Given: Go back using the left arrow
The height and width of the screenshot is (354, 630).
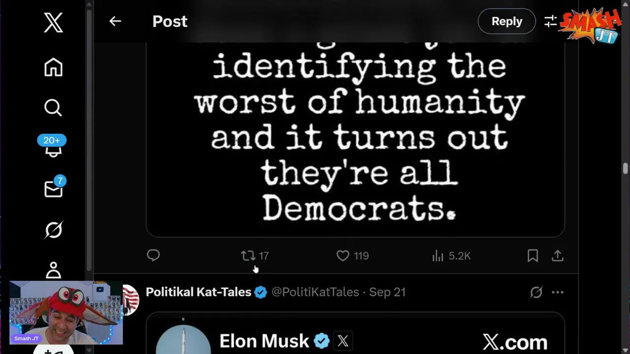Looking at the screenshot, I should pos(115,21).
